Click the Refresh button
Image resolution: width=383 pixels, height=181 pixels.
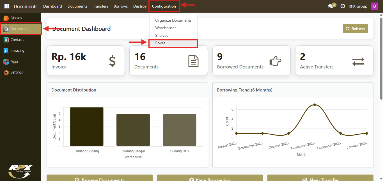coord(355,29)
